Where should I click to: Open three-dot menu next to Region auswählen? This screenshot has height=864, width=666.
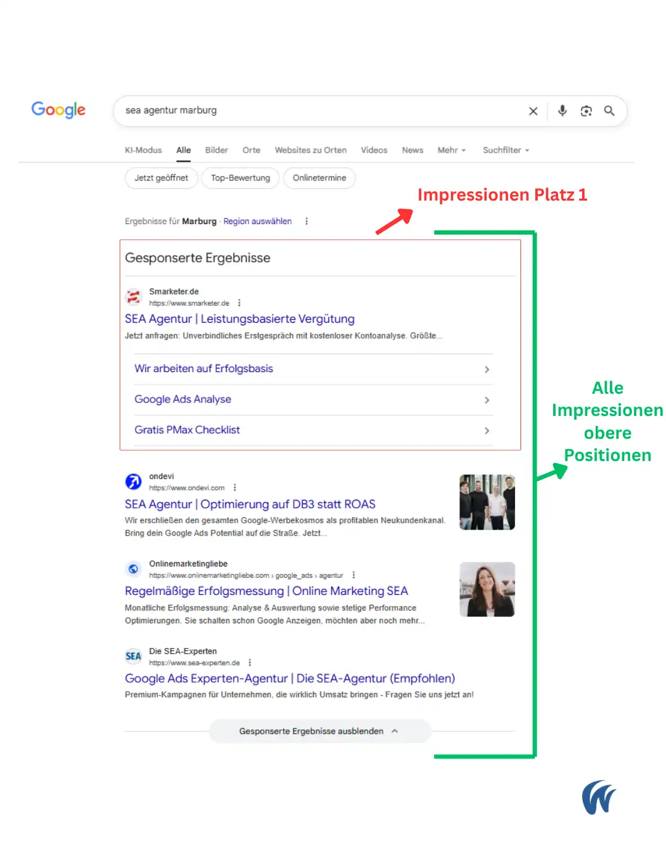tap(306, 222)
